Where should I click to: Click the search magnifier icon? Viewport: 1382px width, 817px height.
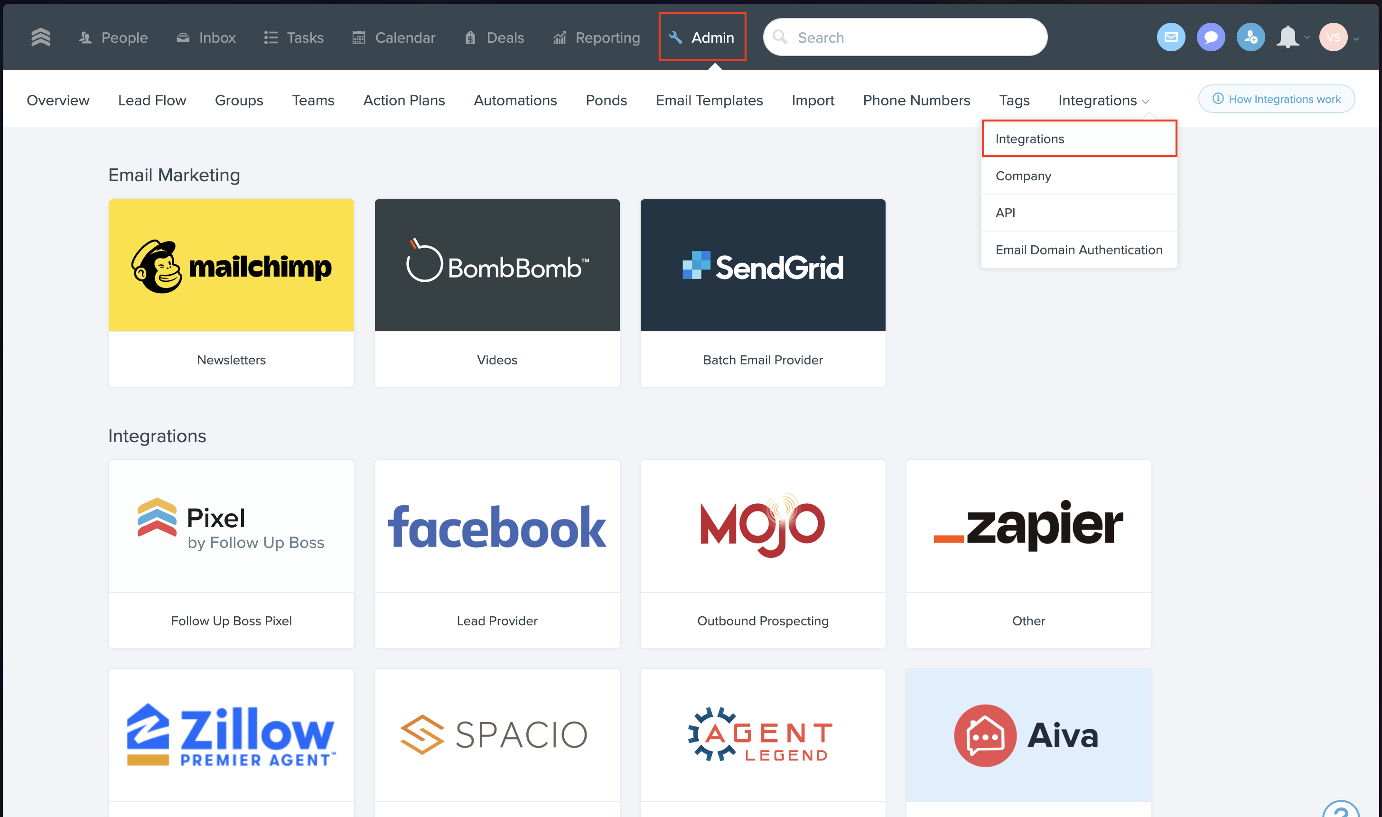780,37
